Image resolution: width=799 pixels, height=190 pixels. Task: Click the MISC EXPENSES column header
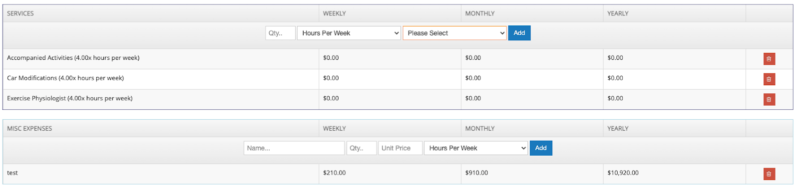[x=29, y=129]
